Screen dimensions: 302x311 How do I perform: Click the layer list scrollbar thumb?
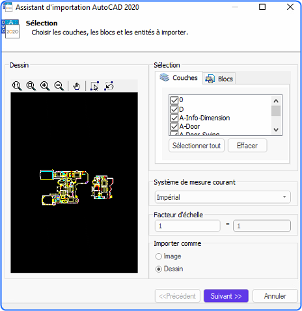[276, 111]
